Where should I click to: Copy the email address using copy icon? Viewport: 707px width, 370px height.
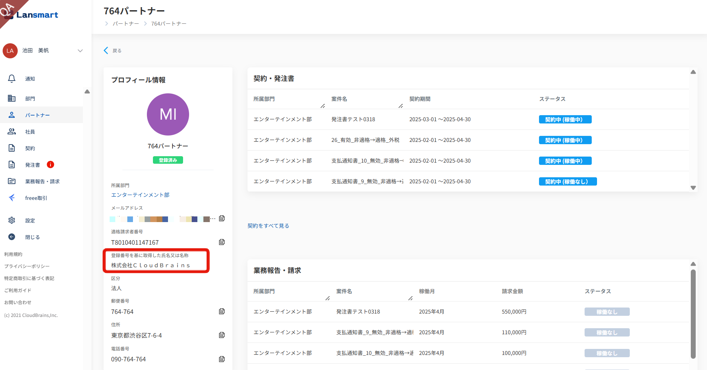click(222, 218)
